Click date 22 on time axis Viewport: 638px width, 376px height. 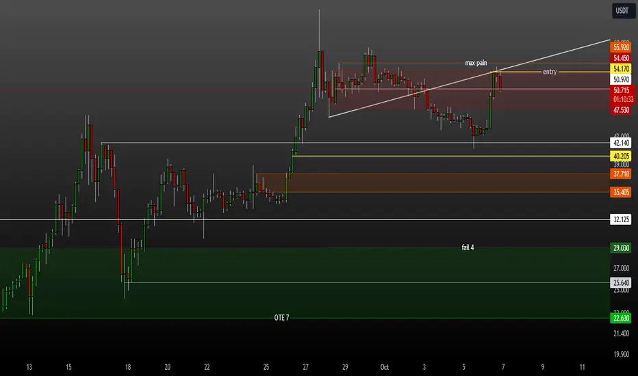click(x=207, y=367)
